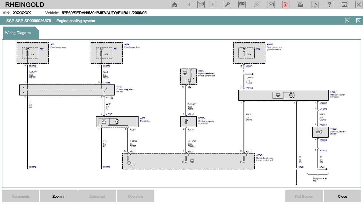
Task: Open X14188 connector link at relay pin 3
Action: tap(107, 83)
